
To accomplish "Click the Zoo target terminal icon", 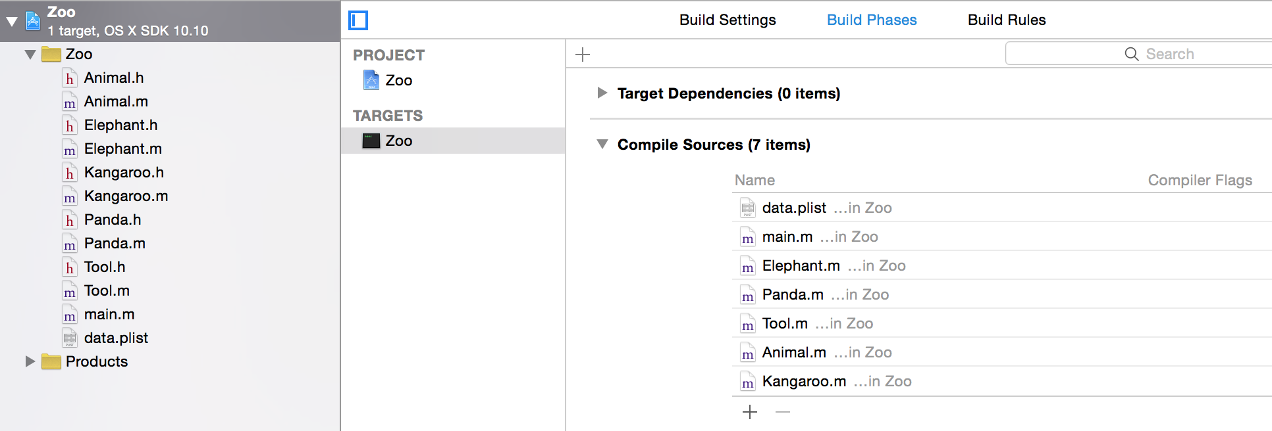I will pos(371,141).
